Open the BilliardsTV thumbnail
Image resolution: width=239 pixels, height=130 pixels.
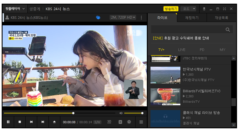click(x=165, y=97)
